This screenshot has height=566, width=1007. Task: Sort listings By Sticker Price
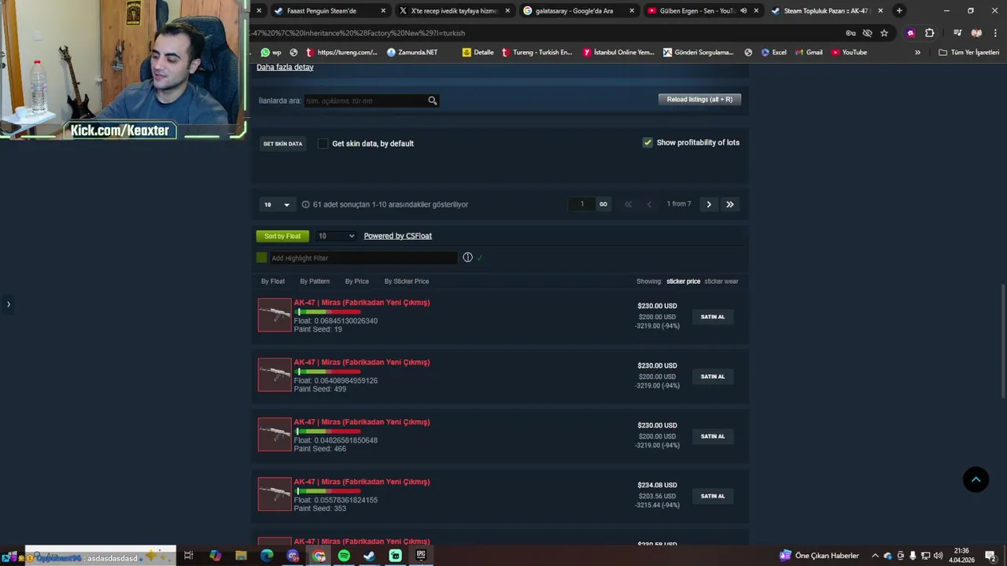(407, 281)
